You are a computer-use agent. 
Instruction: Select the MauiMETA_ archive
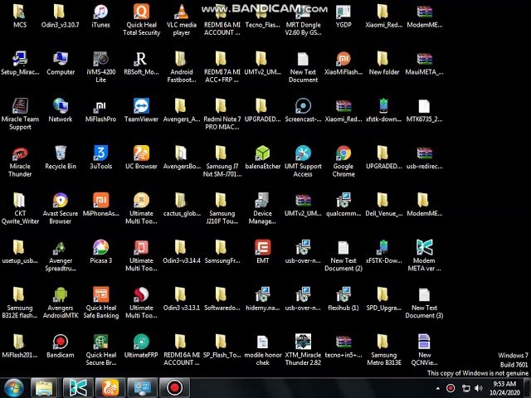[424, 64]
